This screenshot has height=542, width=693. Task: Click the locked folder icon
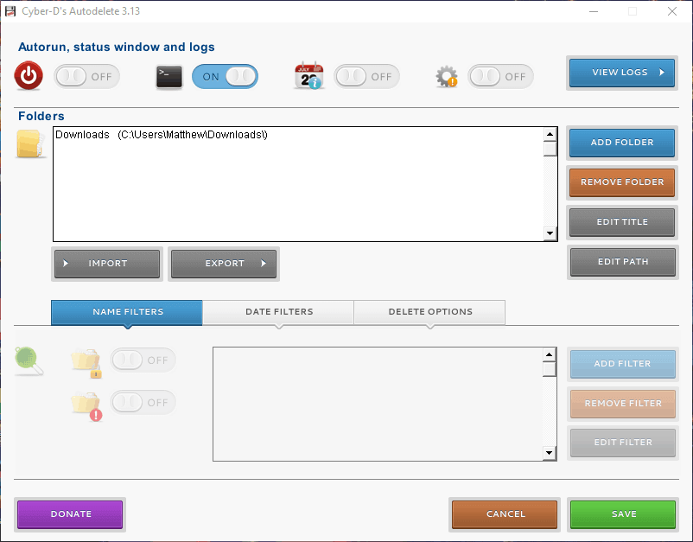click(x=86, y=363)
